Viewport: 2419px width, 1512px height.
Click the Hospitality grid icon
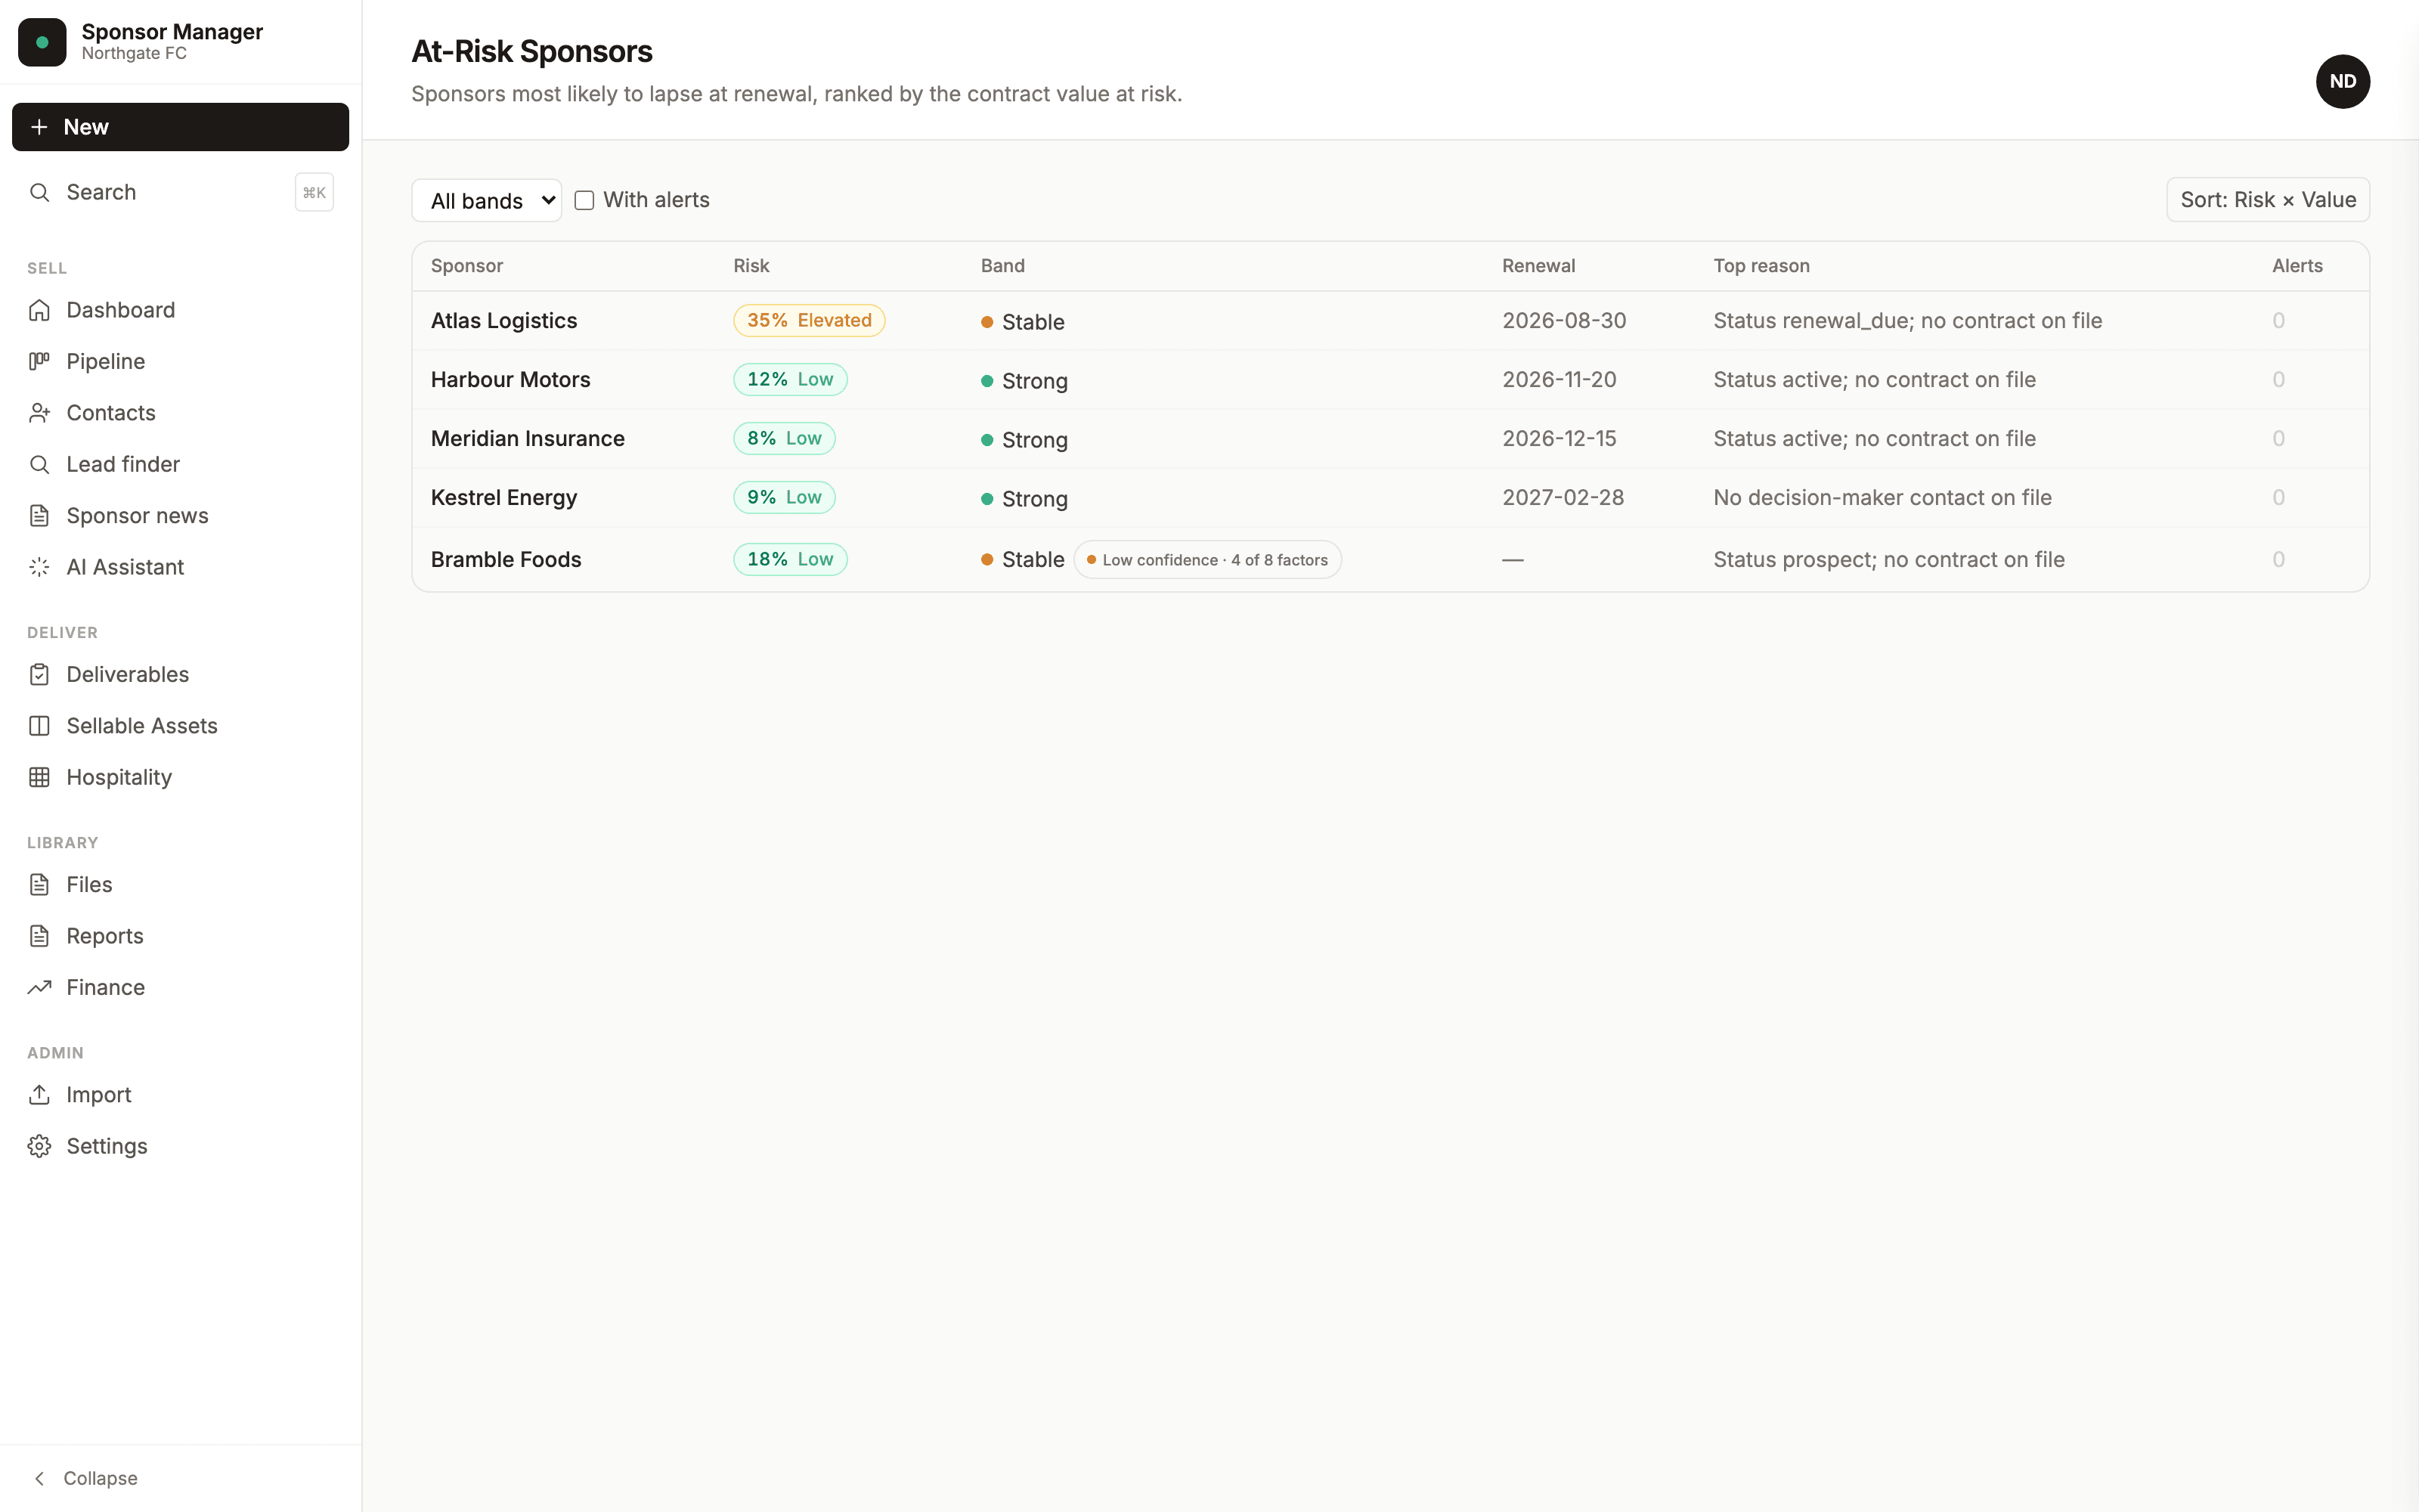pos(39,777)
